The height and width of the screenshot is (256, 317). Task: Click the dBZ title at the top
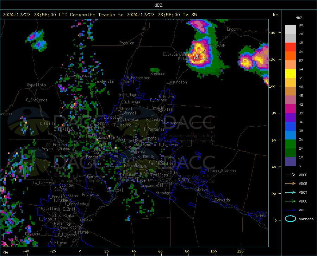click(158, 5)
